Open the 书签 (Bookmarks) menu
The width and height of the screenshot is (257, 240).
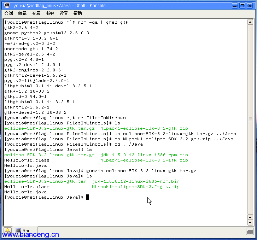(50, 13)
